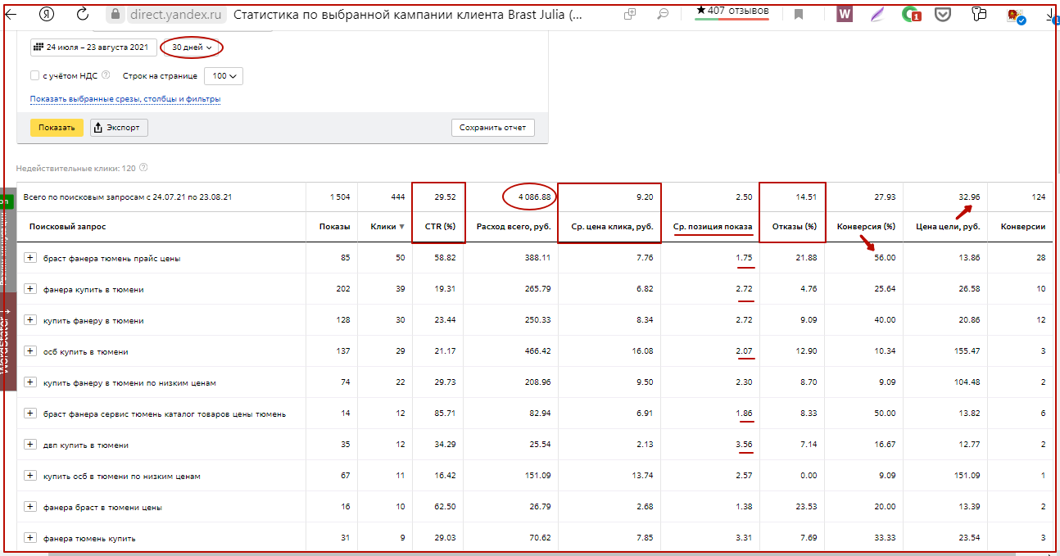
Task: Click the conversion value 56.00
Action: [884, 258]
